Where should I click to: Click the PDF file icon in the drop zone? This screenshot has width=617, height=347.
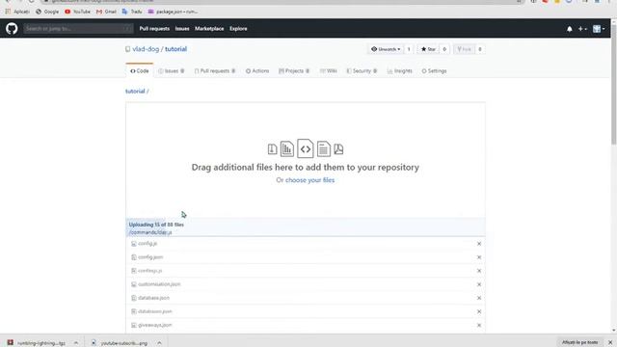pyautogui.click(x=338, y=149)
